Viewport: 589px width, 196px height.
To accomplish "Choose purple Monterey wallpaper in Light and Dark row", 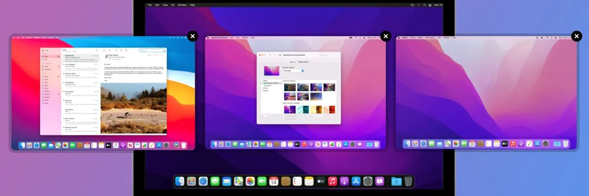I will point(290,110).
